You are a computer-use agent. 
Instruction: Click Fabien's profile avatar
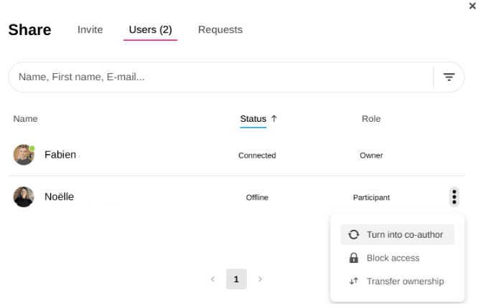(24, 155)
